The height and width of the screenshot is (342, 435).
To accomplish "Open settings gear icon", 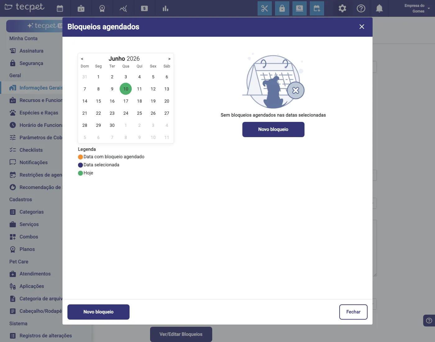I will point(342,8).
